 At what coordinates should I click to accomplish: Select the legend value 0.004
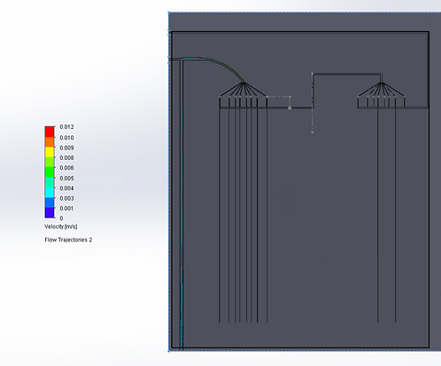coord(66,188)
